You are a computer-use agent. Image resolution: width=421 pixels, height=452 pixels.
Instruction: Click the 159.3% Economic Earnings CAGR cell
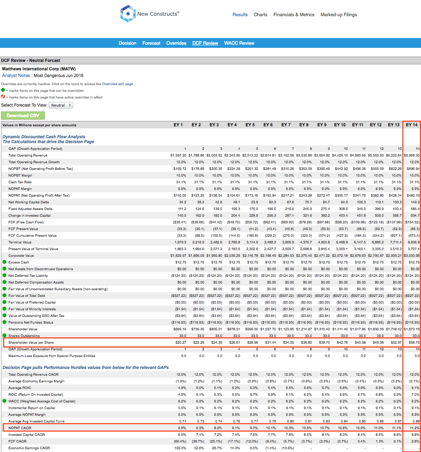point(181,448)
